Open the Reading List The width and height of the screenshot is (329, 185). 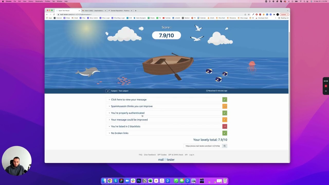[x=284, y=18]
